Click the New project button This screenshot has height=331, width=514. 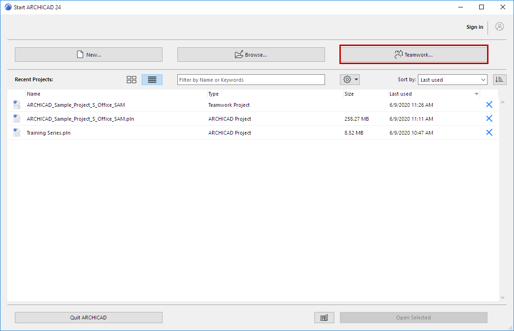pos(89,55)
